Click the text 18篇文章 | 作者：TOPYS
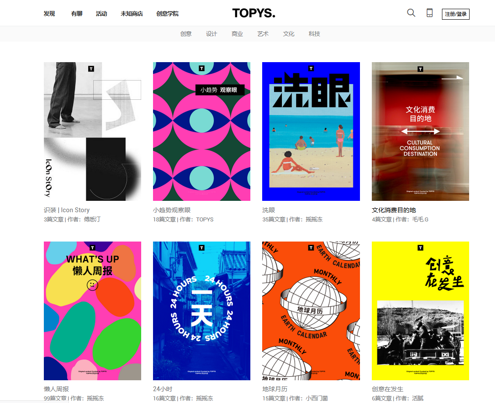495x403 pixels. click(183, 219)
